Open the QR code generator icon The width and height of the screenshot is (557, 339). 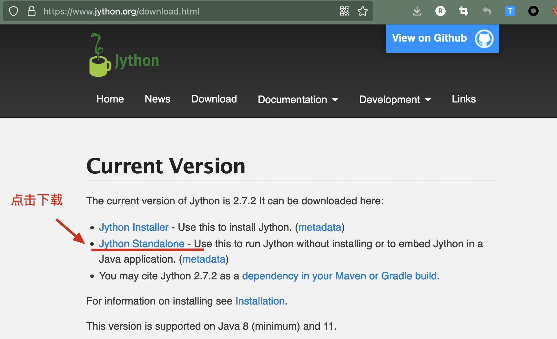(344, 11)
